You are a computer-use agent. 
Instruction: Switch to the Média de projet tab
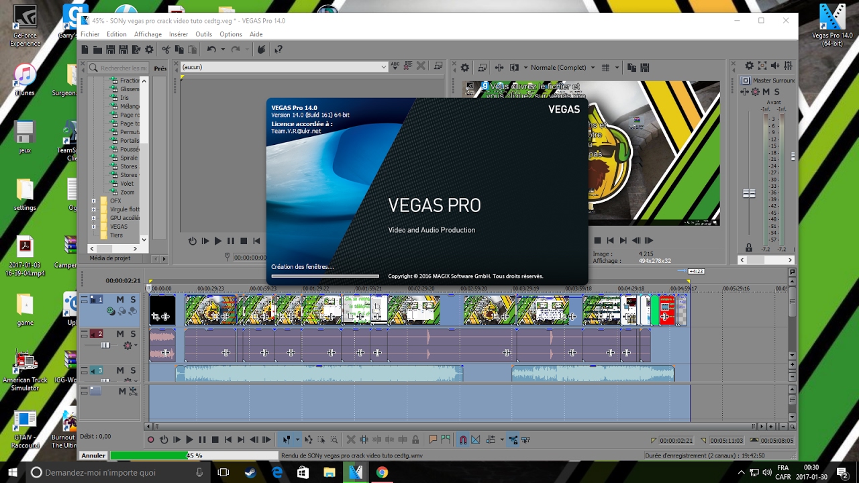click(x=110, y=258)
